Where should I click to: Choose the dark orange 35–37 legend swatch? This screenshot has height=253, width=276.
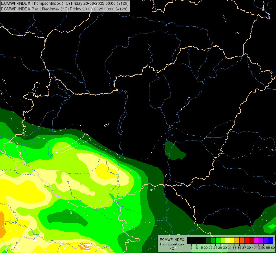[242, 240]
